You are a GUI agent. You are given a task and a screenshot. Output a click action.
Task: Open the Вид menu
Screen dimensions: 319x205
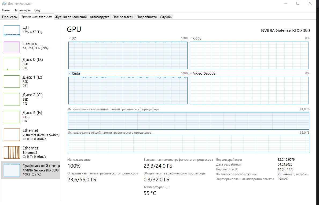point(37,10)
